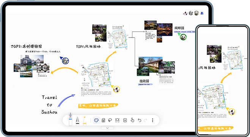This screenshot has width=250, height=137.
Task: Undo the last stroke
Action: tap(140, 120)
